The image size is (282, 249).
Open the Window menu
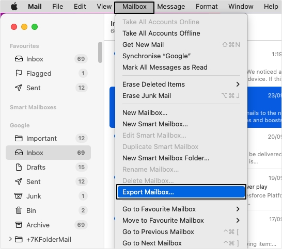click(x=241, y=7)
